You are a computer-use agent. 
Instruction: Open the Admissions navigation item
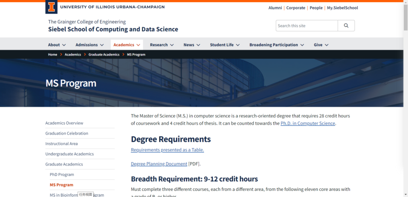pyautogui.click(x=87, y=45)
